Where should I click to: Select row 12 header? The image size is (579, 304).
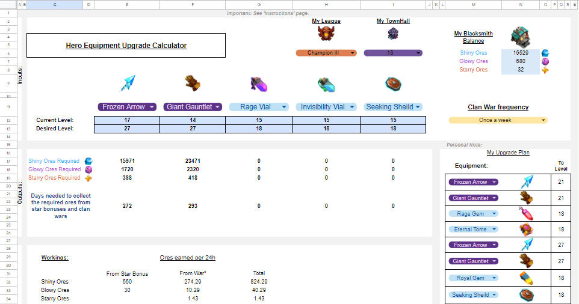pos(8,120)
